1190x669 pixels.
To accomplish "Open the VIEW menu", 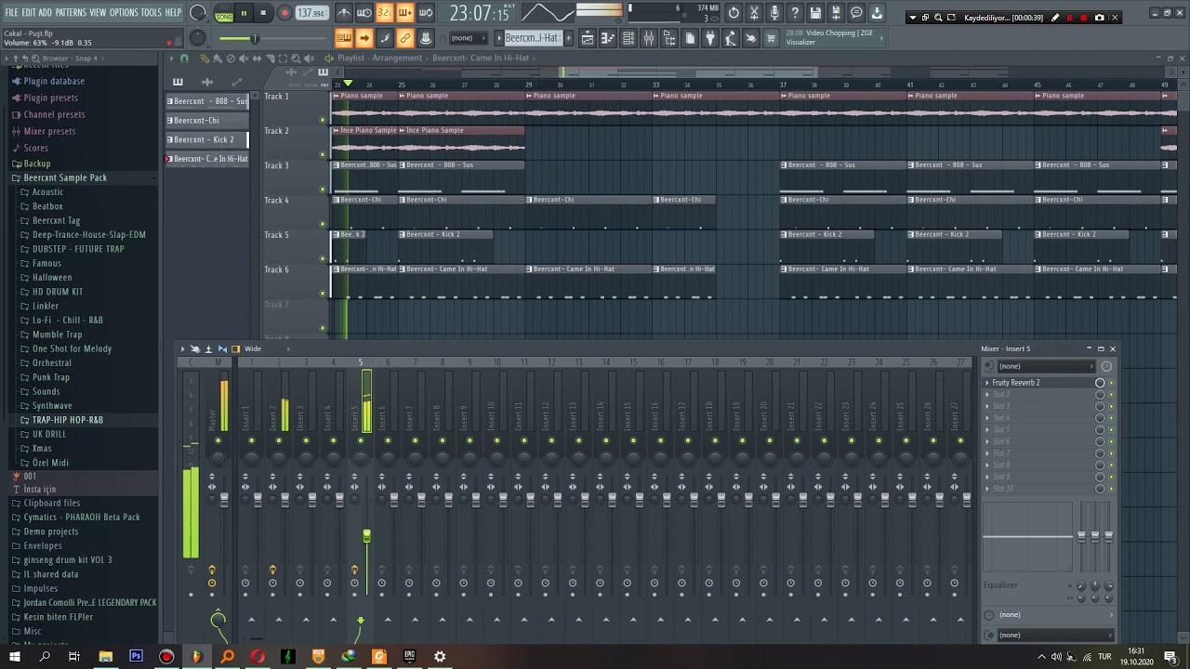I will click(98, 12).
